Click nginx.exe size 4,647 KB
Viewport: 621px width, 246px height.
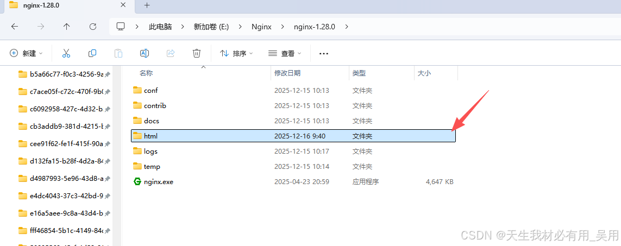[x=440, y=182]
